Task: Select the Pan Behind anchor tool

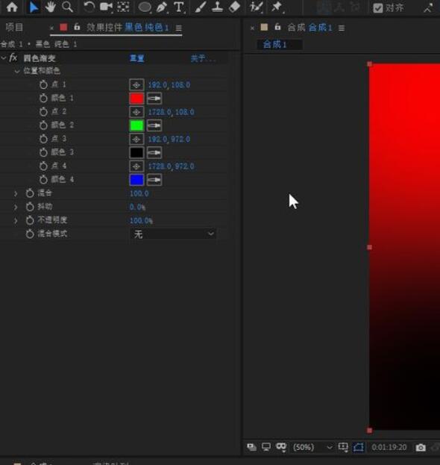Action: [x=123, y=7]
